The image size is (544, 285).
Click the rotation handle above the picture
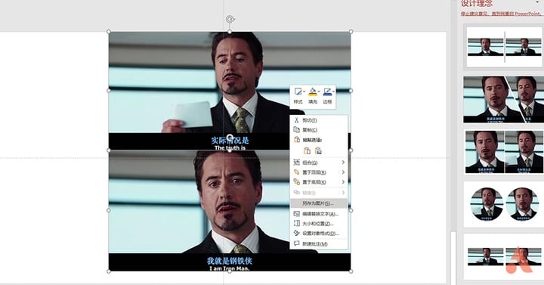coord(230,20)
